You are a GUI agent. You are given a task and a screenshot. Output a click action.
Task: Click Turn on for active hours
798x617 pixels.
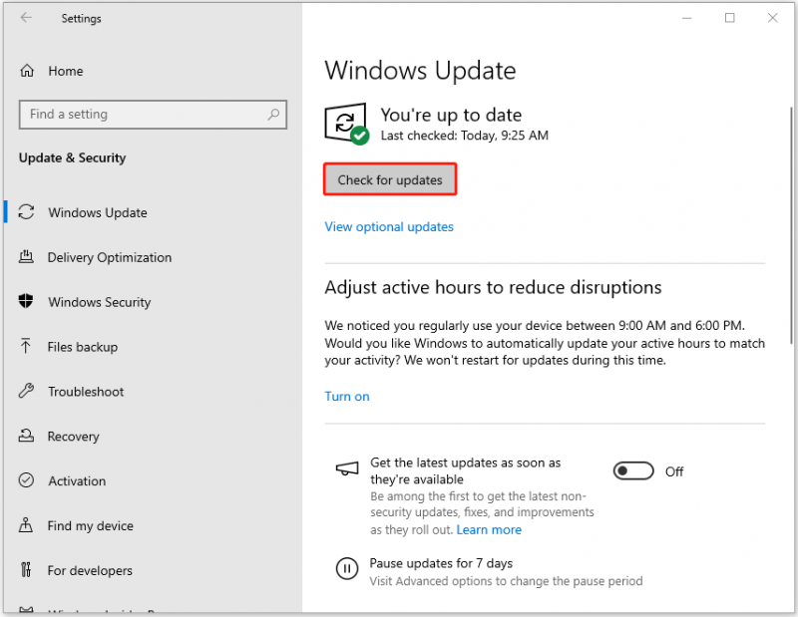[347, 397]
